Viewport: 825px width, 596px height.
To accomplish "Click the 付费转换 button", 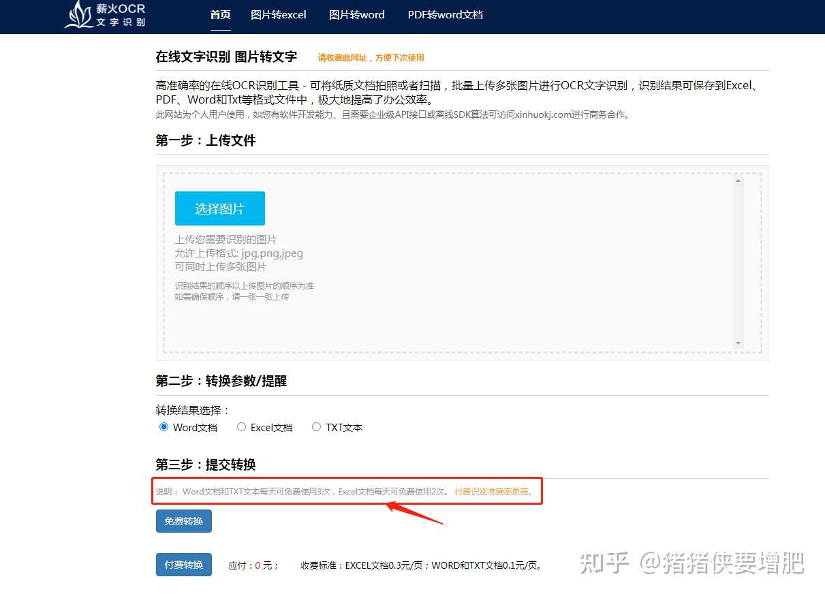I will point(184,565).
